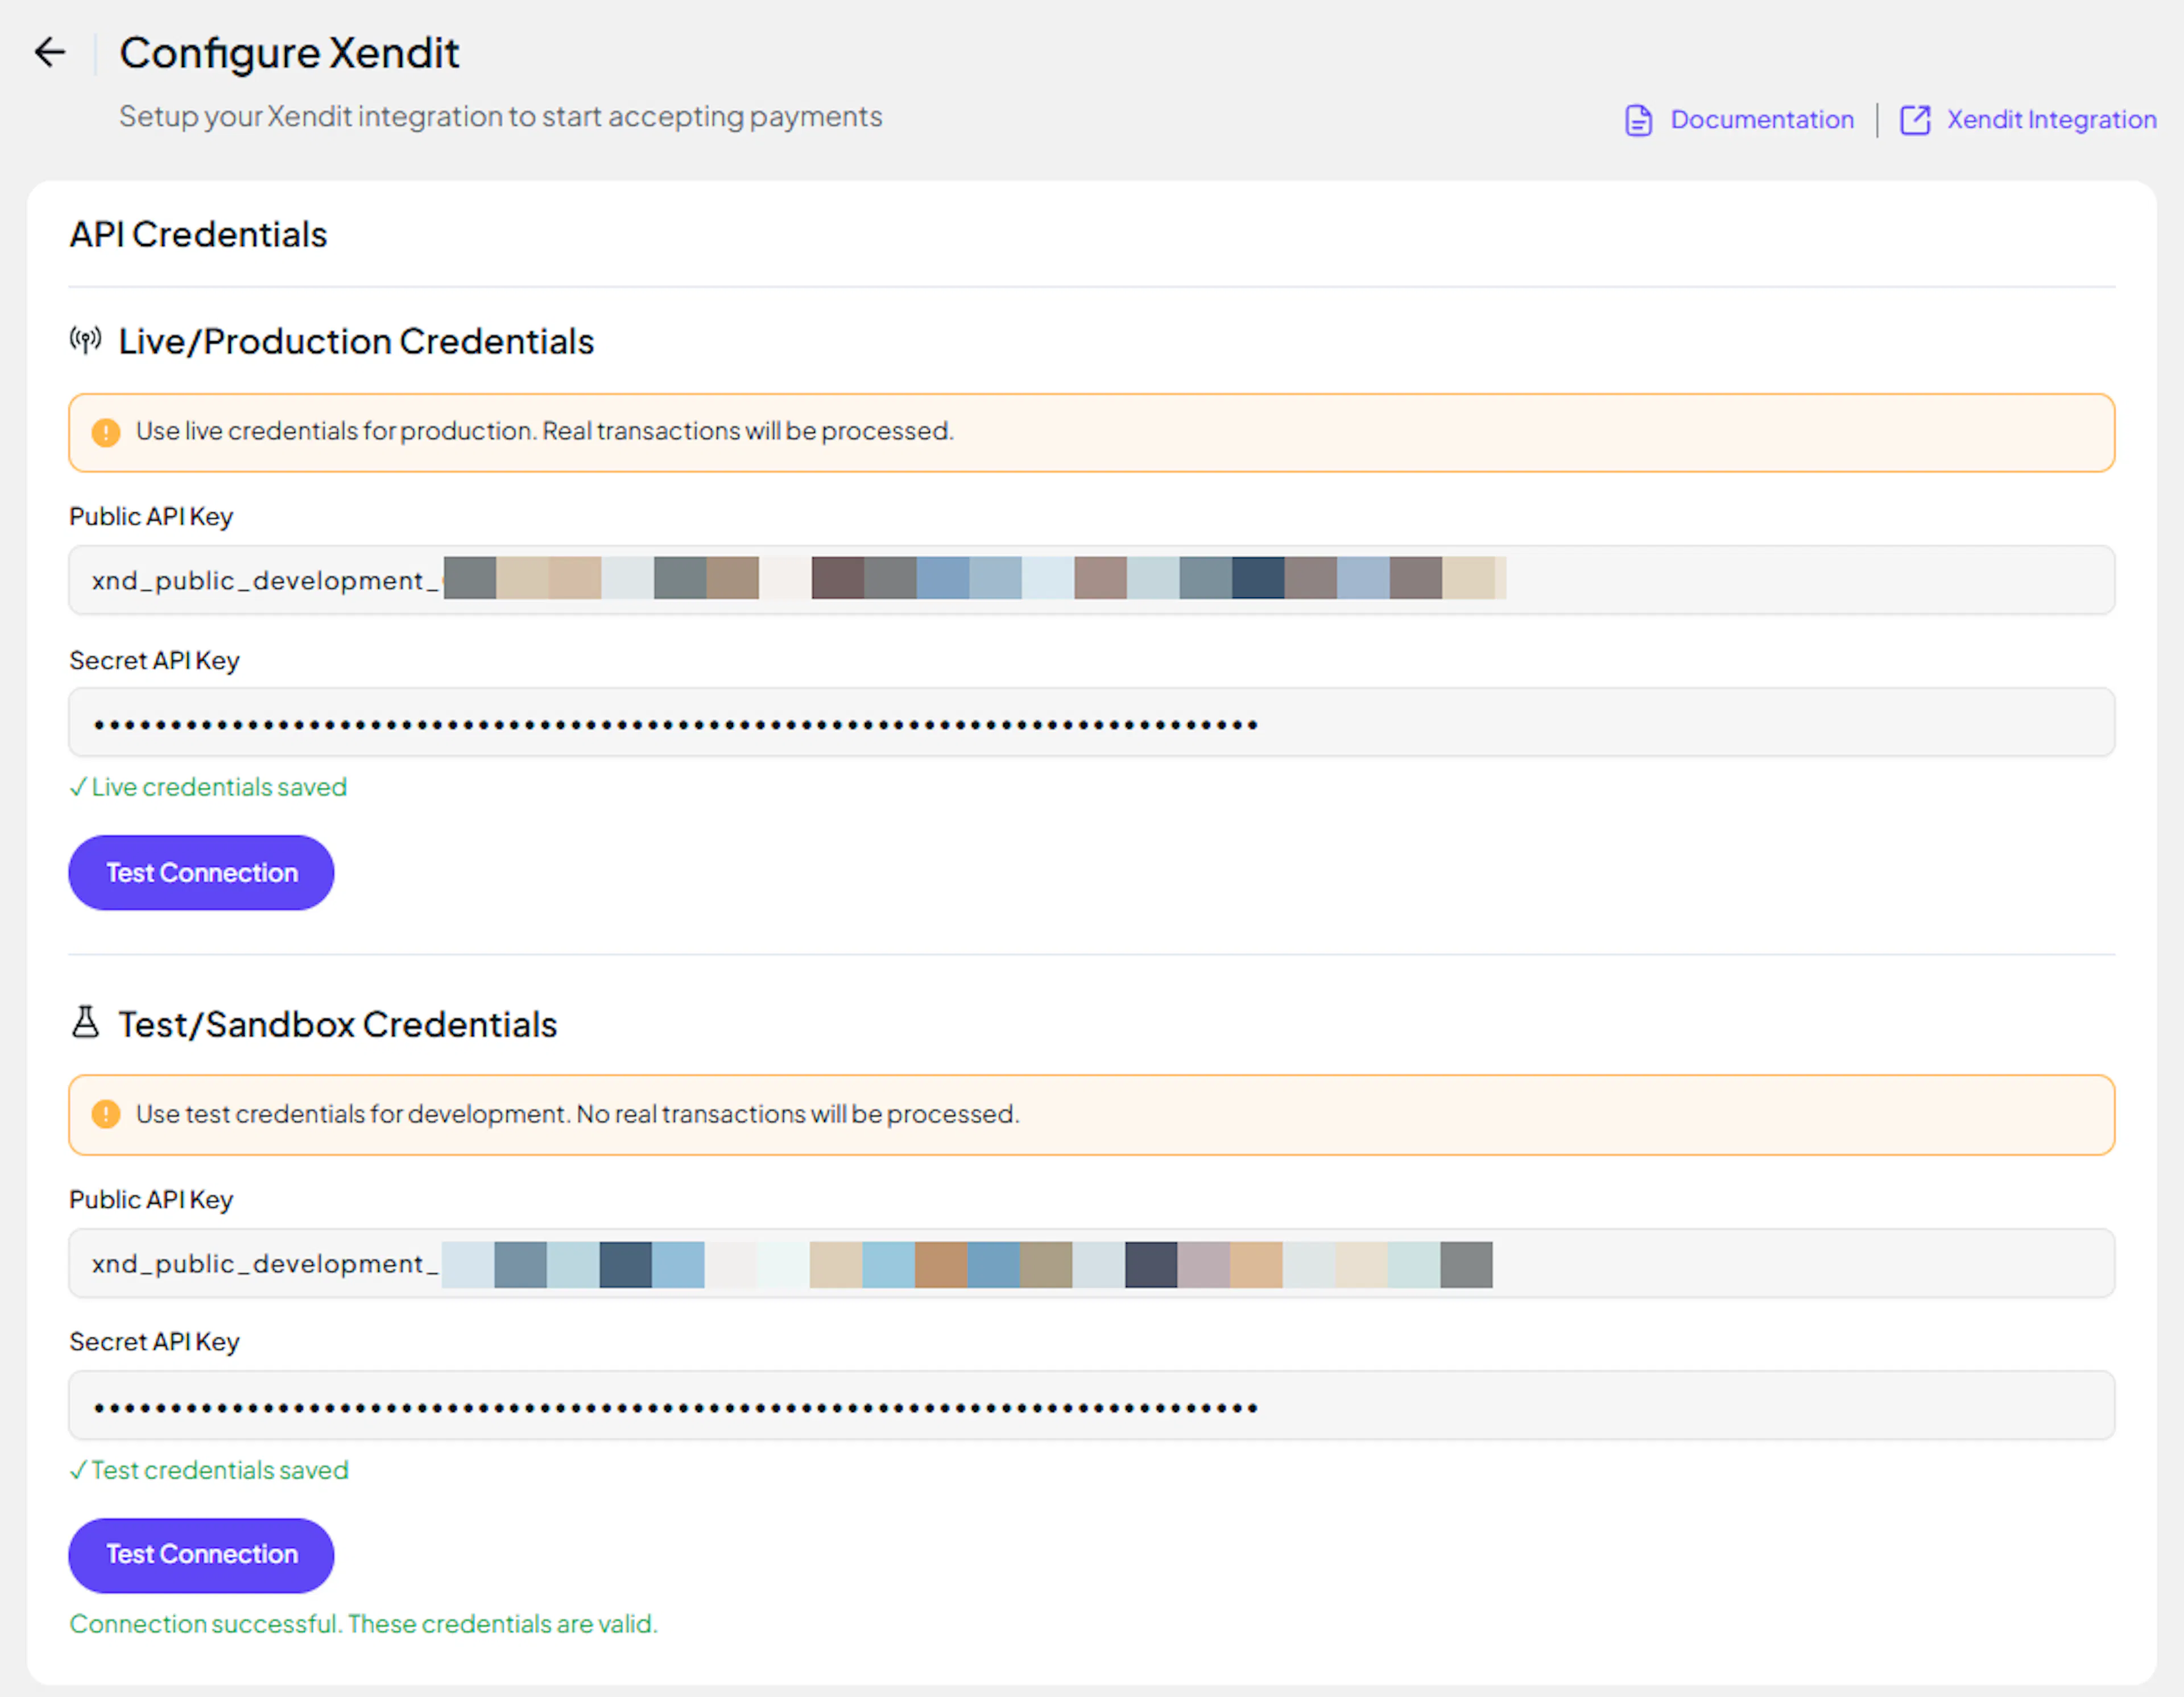
Task: Click the Documentation file icon
Action: click(x=1638, y=120)
